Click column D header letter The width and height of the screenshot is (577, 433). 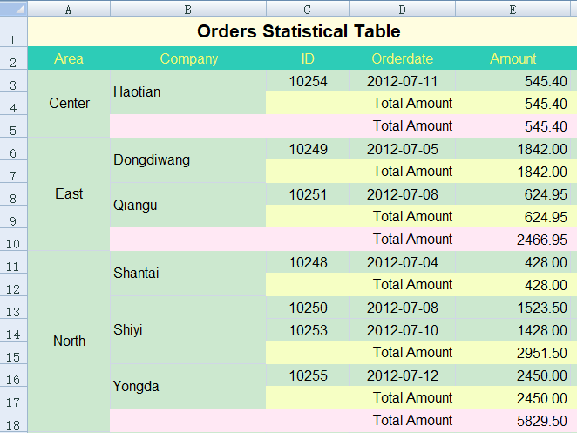click(402, 9)
